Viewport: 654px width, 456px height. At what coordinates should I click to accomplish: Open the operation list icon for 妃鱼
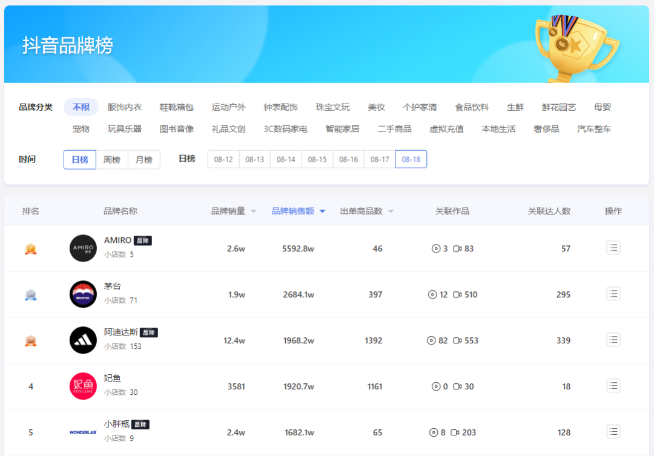pos(613,386)
